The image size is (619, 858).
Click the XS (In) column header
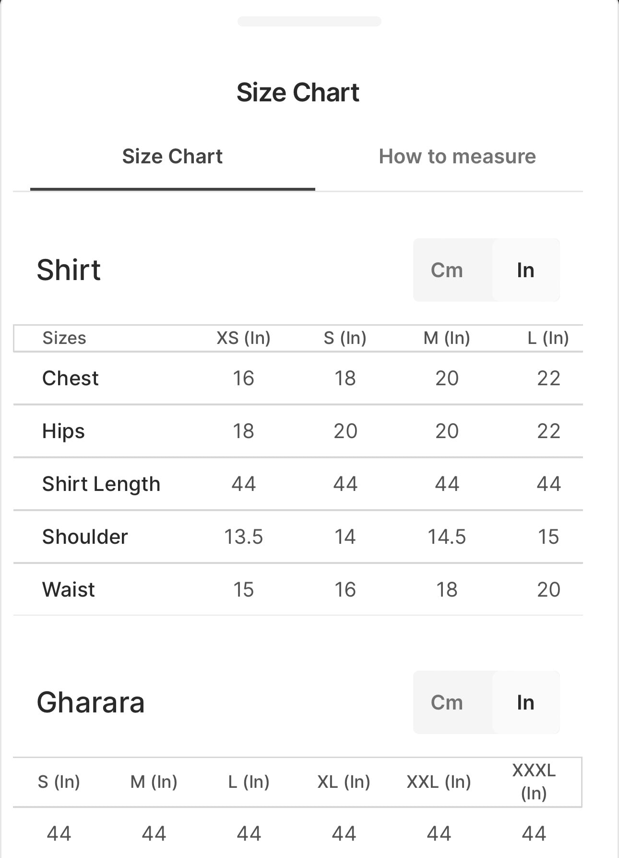coord(243,338)
